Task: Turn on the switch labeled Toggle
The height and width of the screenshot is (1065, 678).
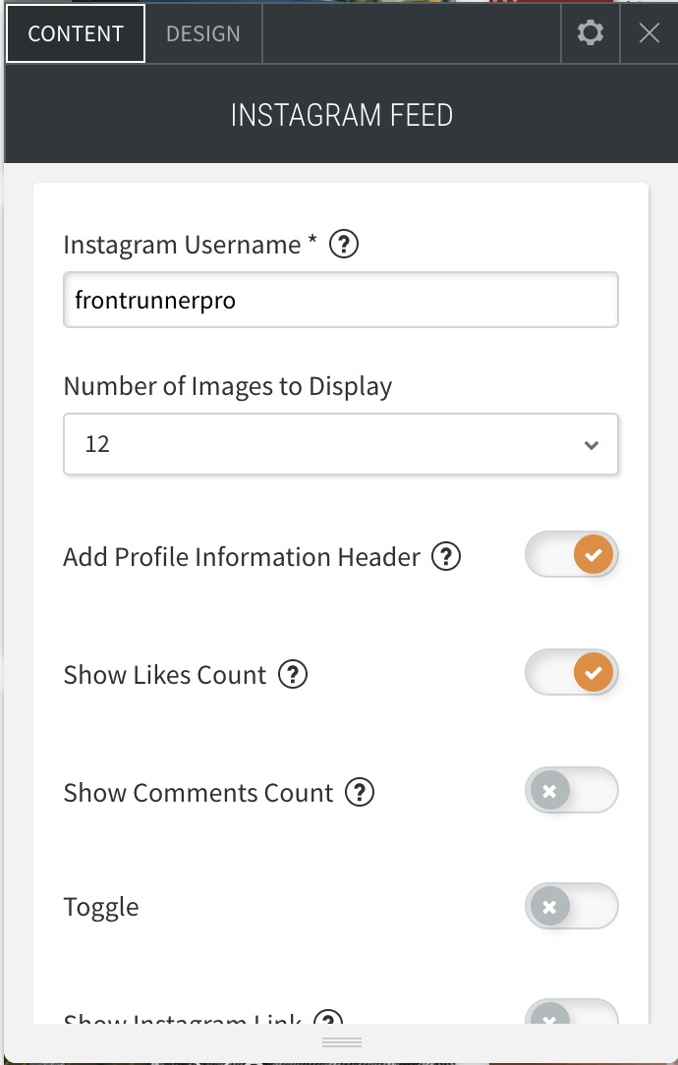Action: point(571,906)
